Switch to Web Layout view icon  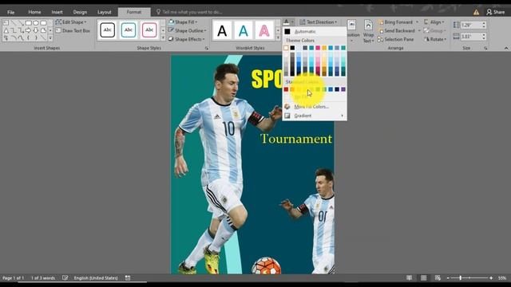[x=438, y=278]
